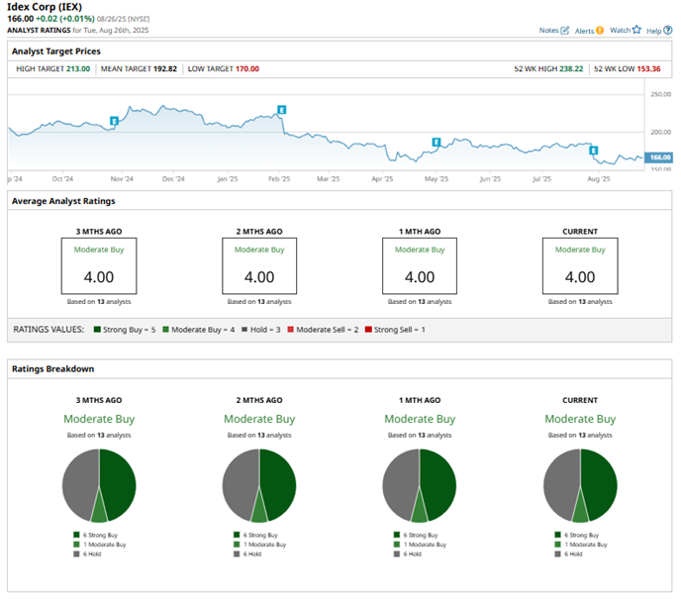This screenshot has height=600, width=681.
Task: Click the Moderate Sell legend swatch
Action: [x=291, y=330]
